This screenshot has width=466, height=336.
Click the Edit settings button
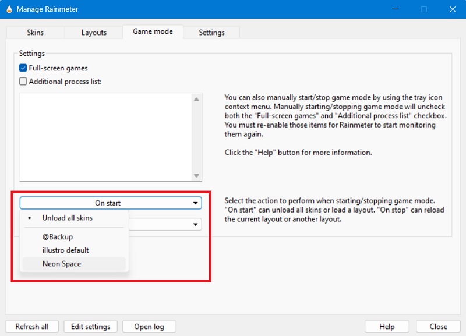point(90,327)
